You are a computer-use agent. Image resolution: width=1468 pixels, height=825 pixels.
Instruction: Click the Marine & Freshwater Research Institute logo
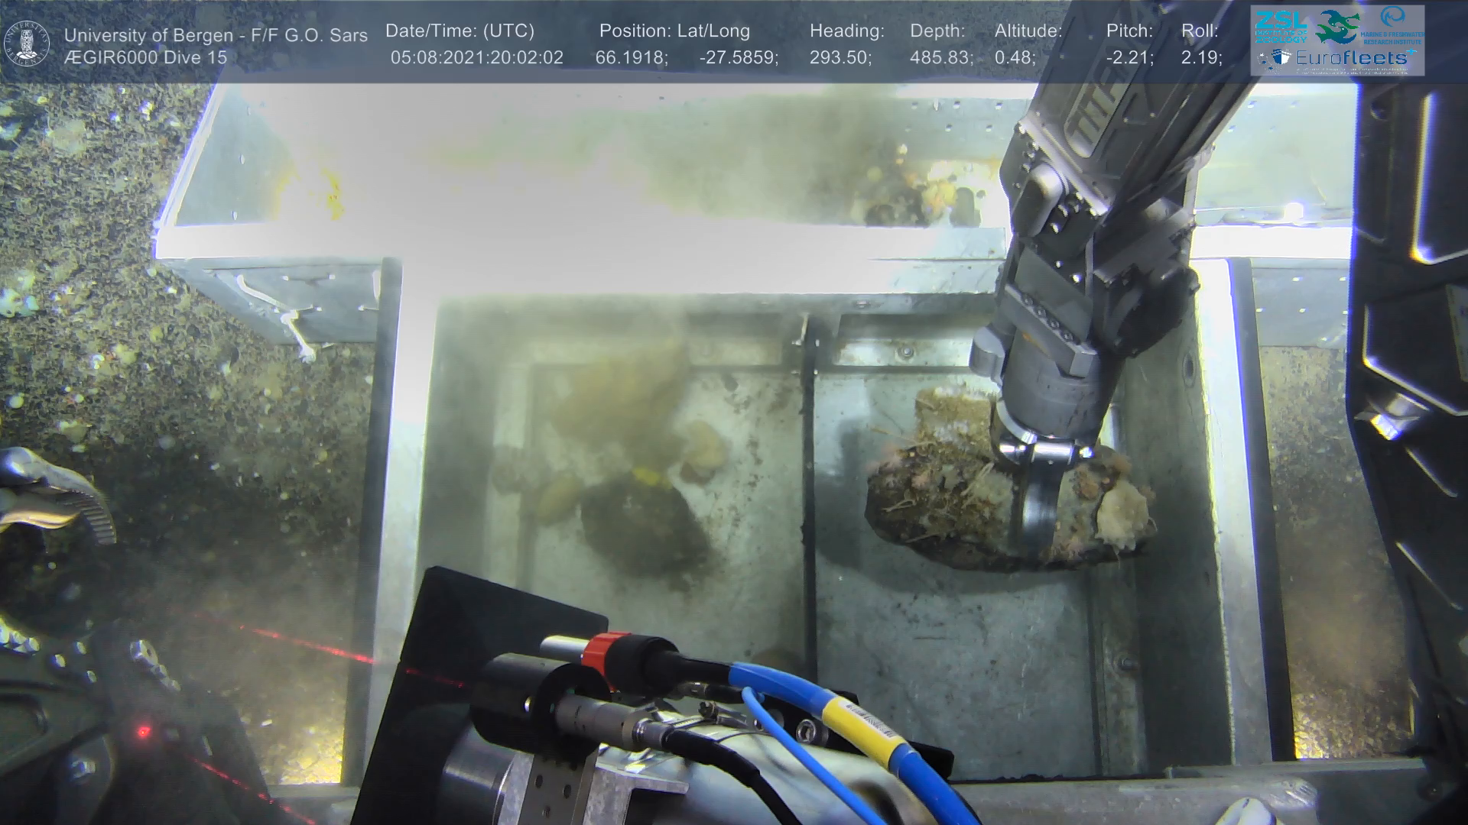1392,26
